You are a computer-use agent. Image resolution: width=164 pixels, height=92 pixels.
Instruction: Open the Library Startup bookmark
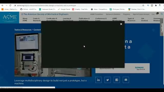pos(10,9)
